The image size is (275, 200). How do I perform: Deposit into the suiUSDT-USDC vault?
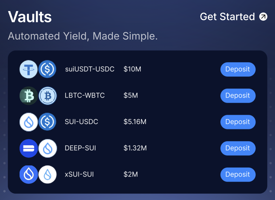tap(238, 69)
